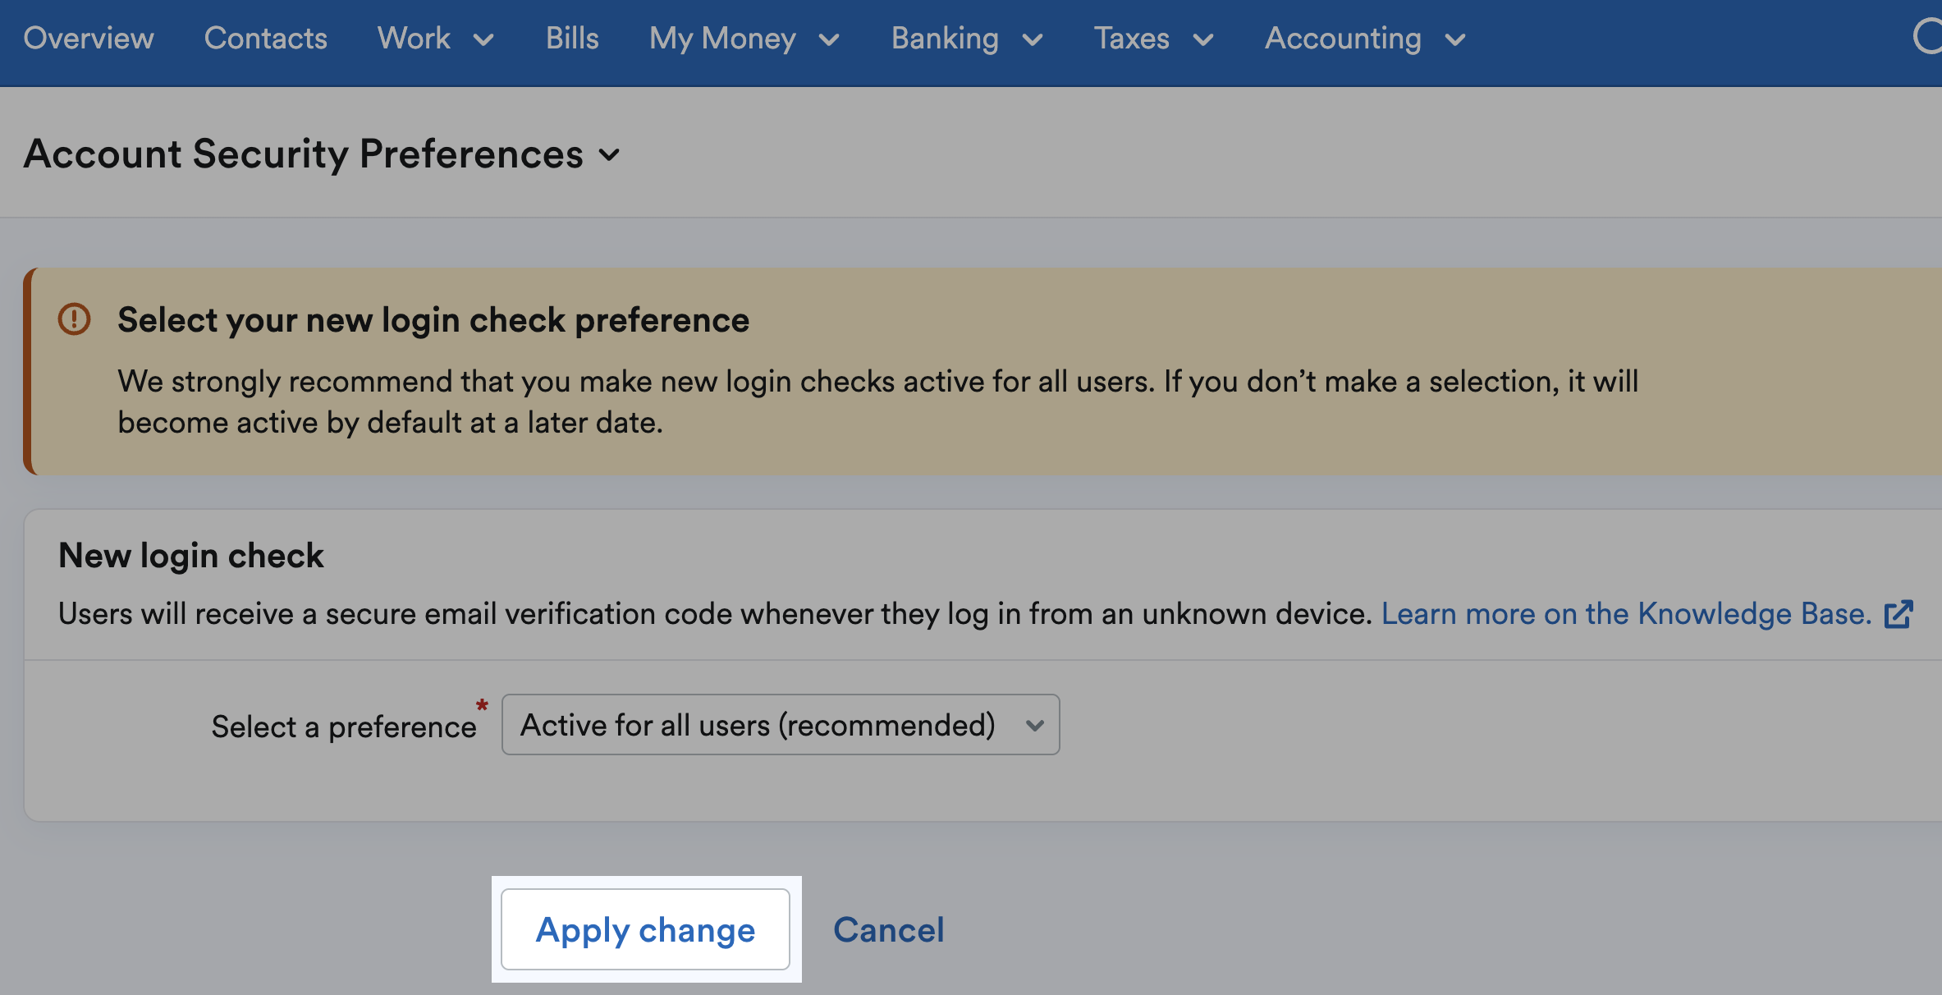The width and height of the screenshot is (1942, 995).
Task: Cancel the preference change
Action: 888,930
